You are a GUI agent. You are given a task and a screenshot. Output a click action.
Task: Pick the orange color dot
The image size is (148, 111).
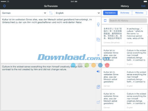point(93,65)
